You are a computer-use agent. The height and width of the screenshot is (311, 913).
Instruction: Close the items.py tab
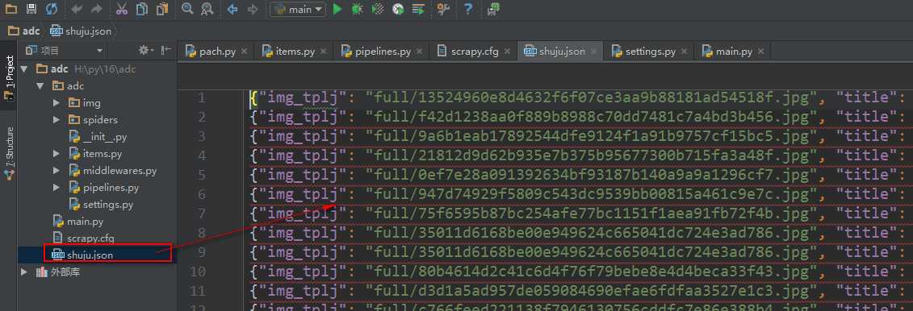coord(323,51)
